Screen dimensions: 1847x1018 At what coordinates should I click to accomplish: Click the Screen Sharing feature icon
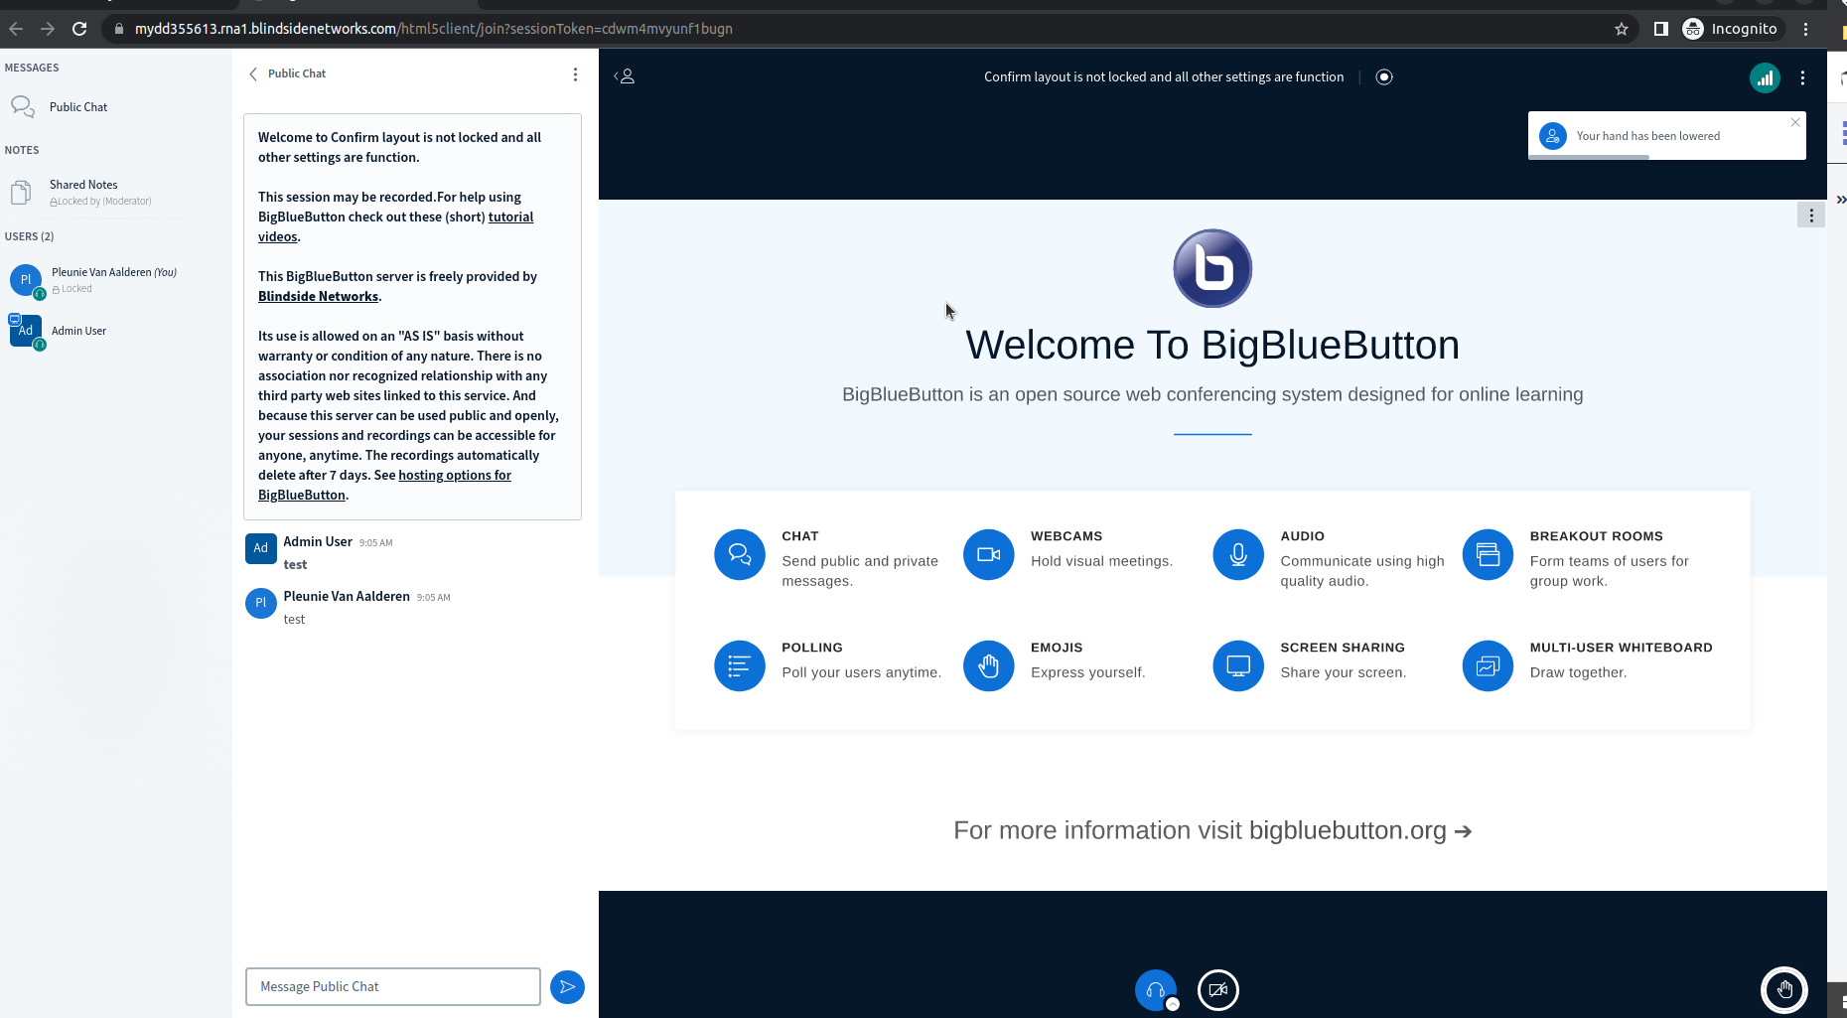(x=1238, y=665)
